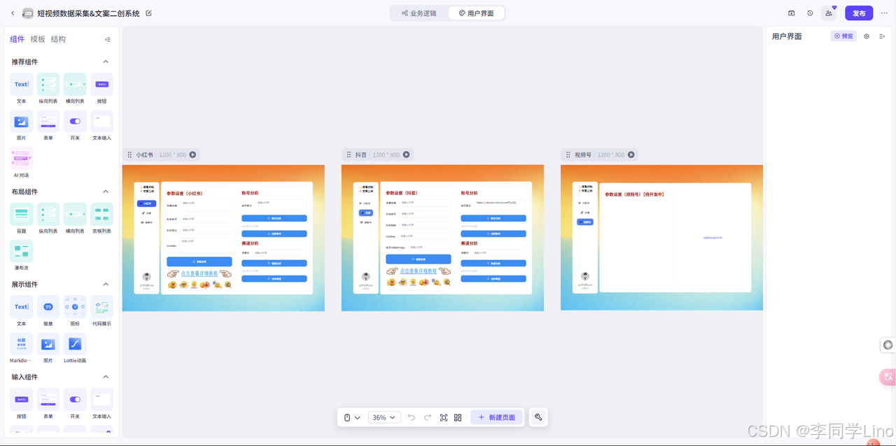This screenshot has height=446, width=896.
Task: Select the 图片 component under 推荐组件
Action: [21, 126]
